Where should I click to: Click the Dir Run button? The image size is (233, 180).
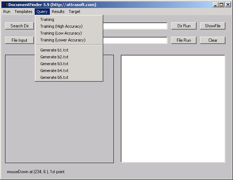[184, 26]
